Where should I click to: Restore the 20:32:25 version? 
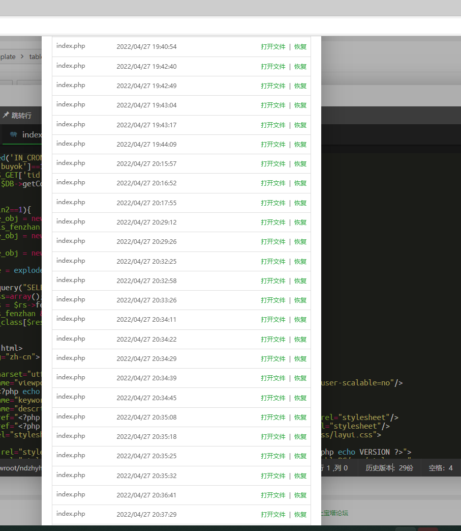click(x=300, y=262)
